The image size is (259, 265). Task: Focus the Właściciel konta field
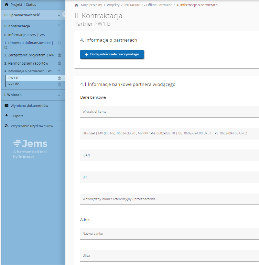[x=169, y=112]
